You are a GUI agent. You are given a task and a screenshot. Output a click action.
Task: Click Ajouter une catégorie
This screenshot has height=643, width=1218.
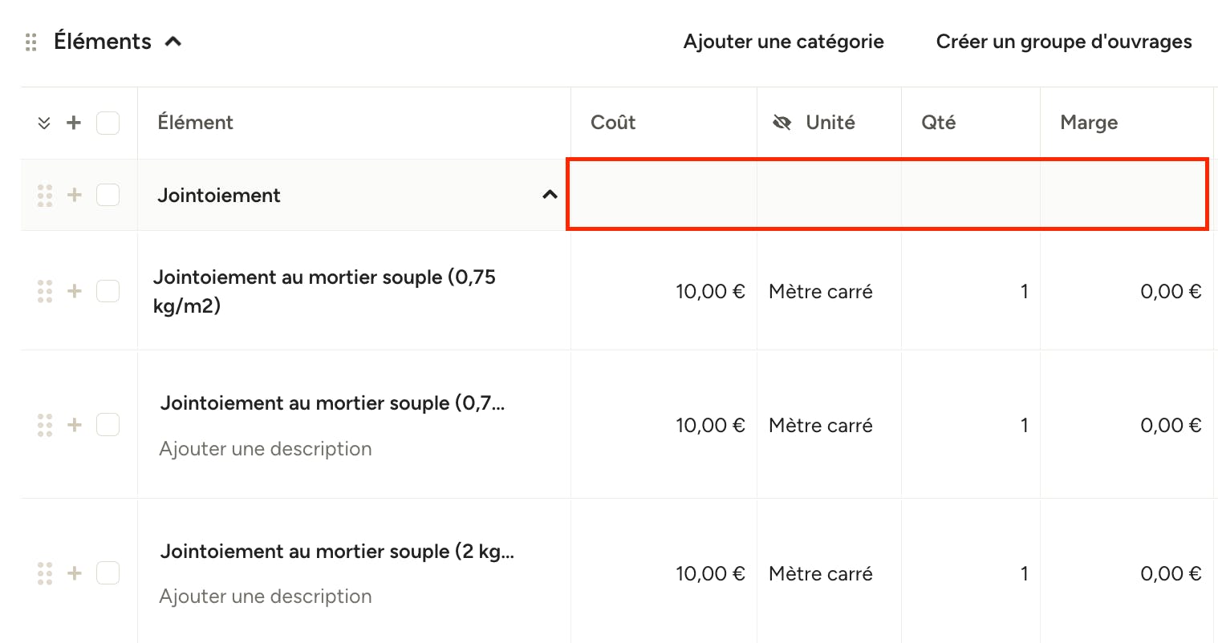784,42
